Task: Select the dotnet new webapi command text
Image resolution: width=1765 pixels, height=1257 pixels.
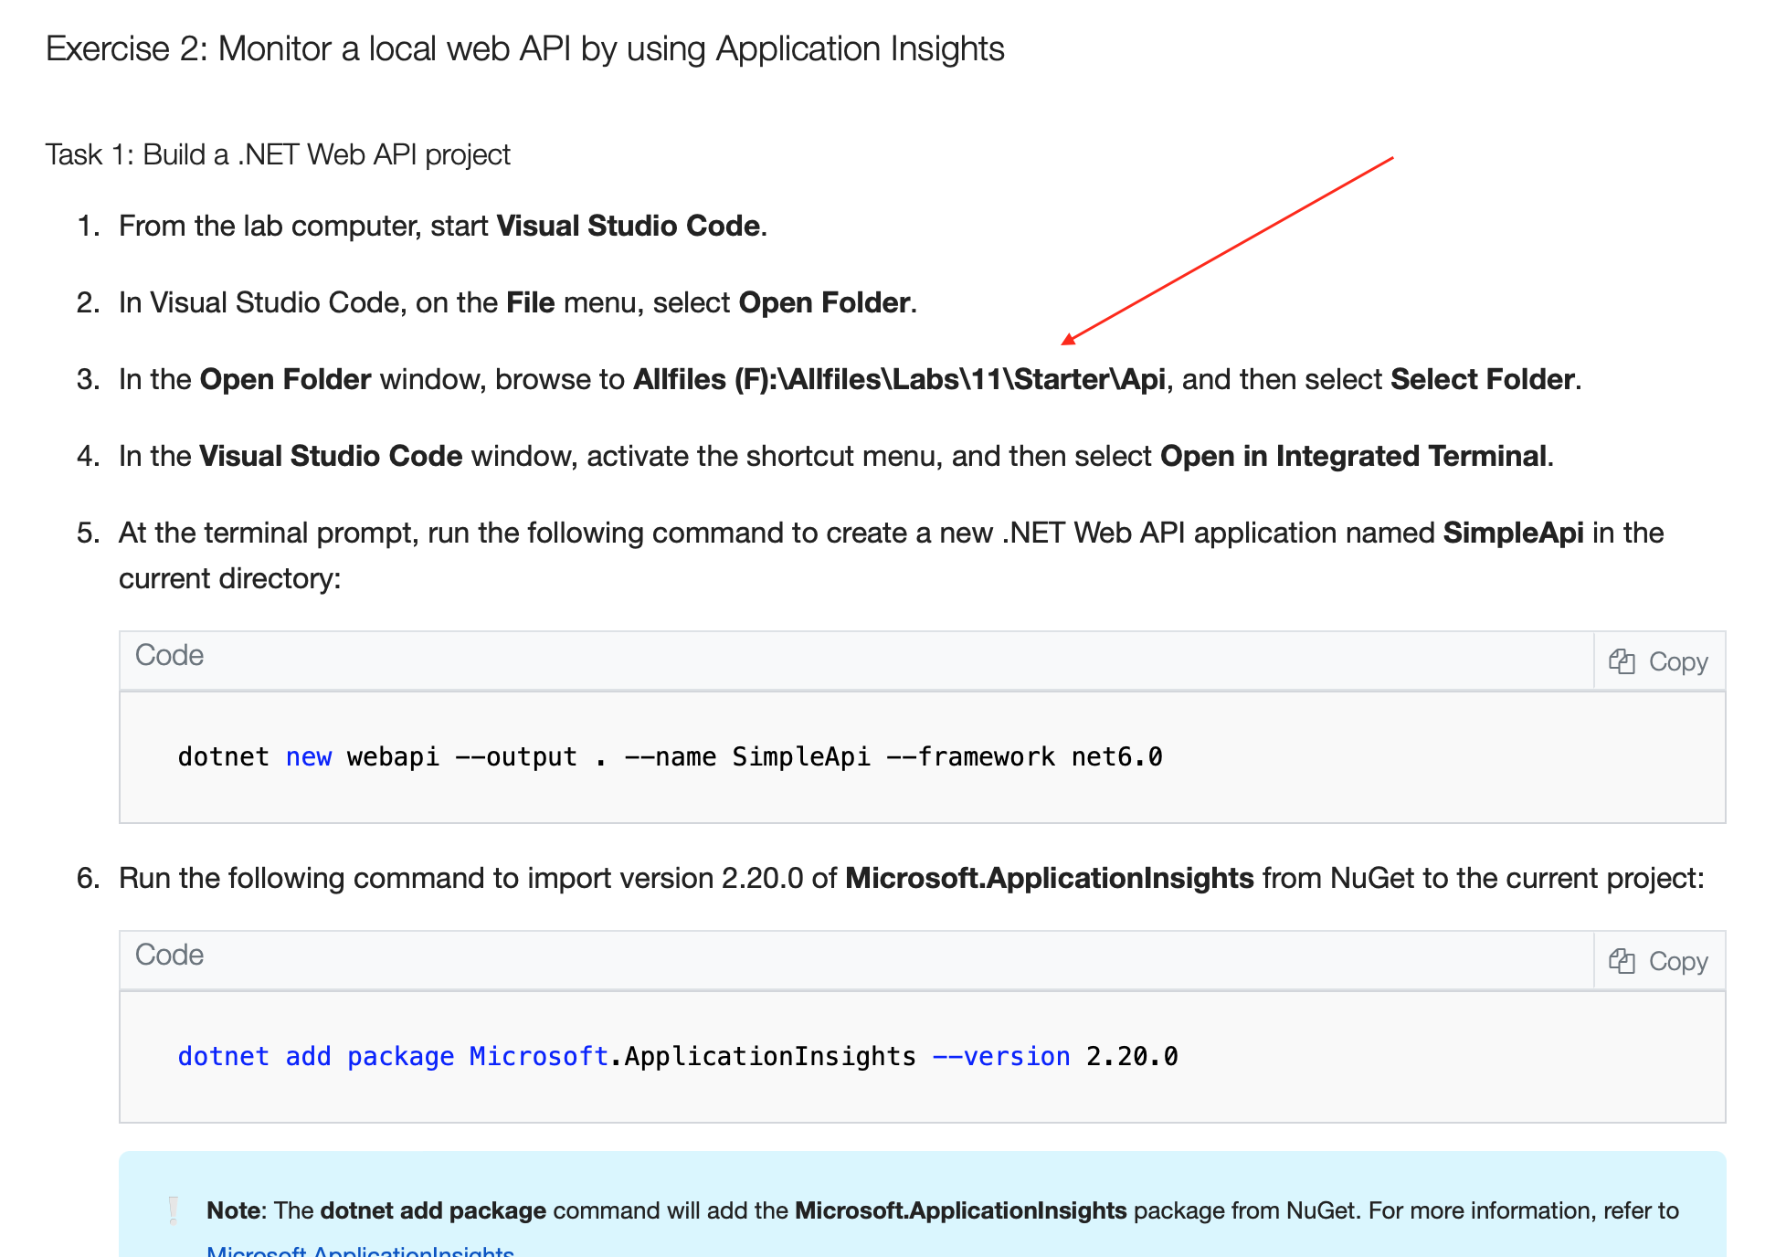Action: (x=671, y=756)
